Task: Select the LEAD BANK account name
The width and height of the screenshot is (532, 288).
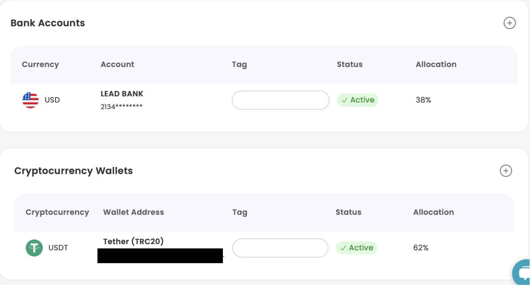Action: pyautogui.click(x=122, y=94)
